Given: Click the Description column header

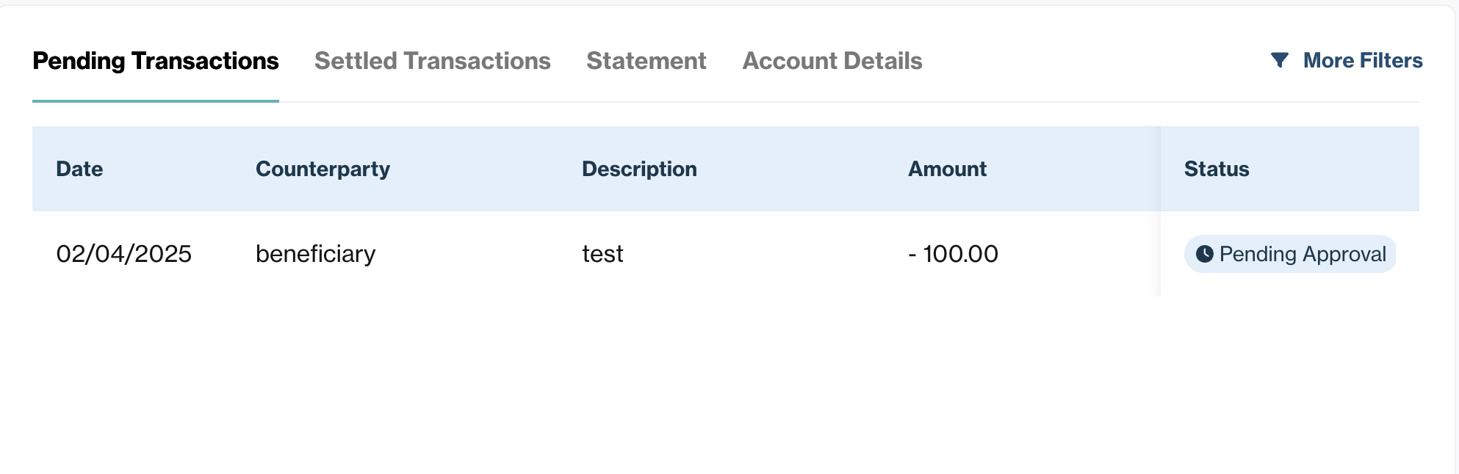Looking at the screenshot, I should pos(639,169).
